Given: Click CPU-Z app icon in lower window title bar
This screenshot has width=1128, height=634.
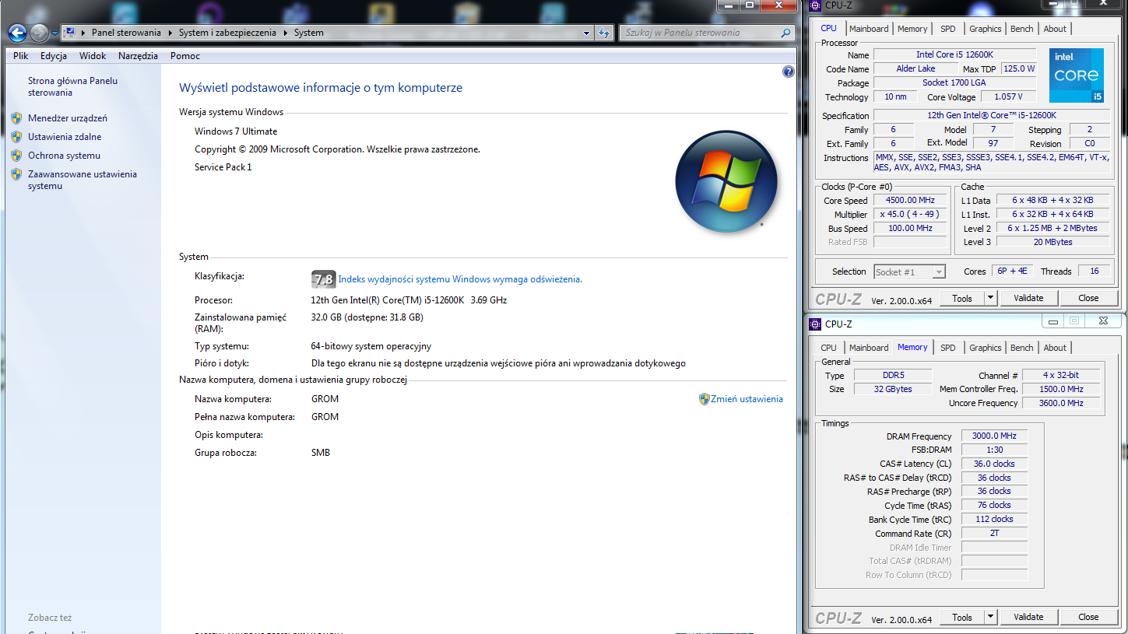Looking at the screenshot, I should [814, 324].
